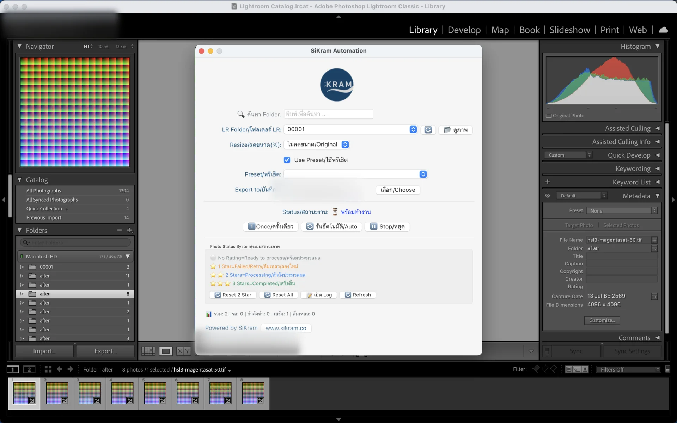Image resolution: width=677 pixels, height=423 pixels.
Task: Click the Stop/หยุด button
Action: point(387,226)
